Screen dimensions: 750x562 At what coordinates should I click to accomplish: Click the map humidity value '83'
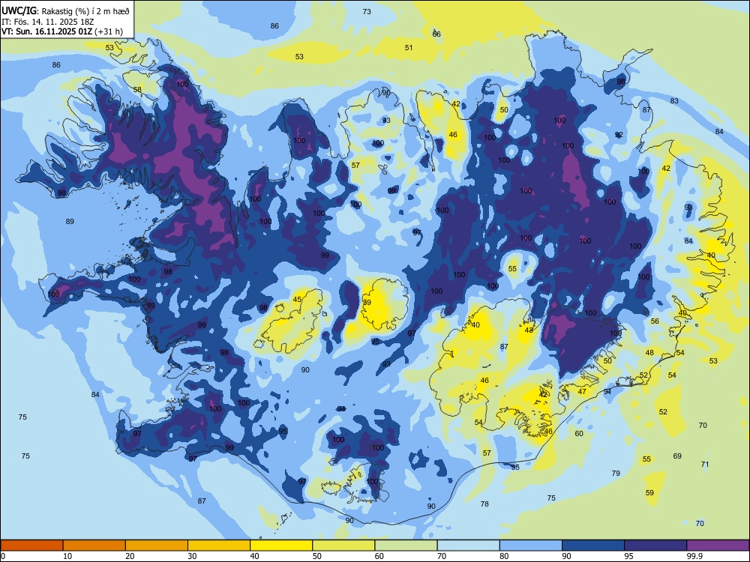click(x=674, y=101)
